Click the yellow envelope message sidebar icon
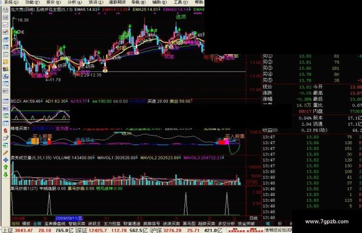Image resolution: width=362 pixels, height=233 pixels. [6, 62]
